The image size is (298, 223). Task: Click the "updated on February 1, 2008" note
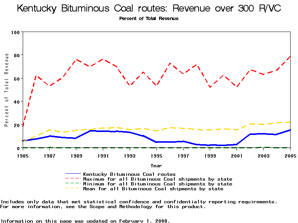[85, 221]
